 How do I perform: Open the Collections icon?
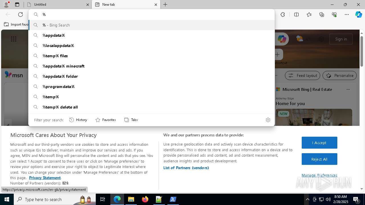tap(322, 15)
